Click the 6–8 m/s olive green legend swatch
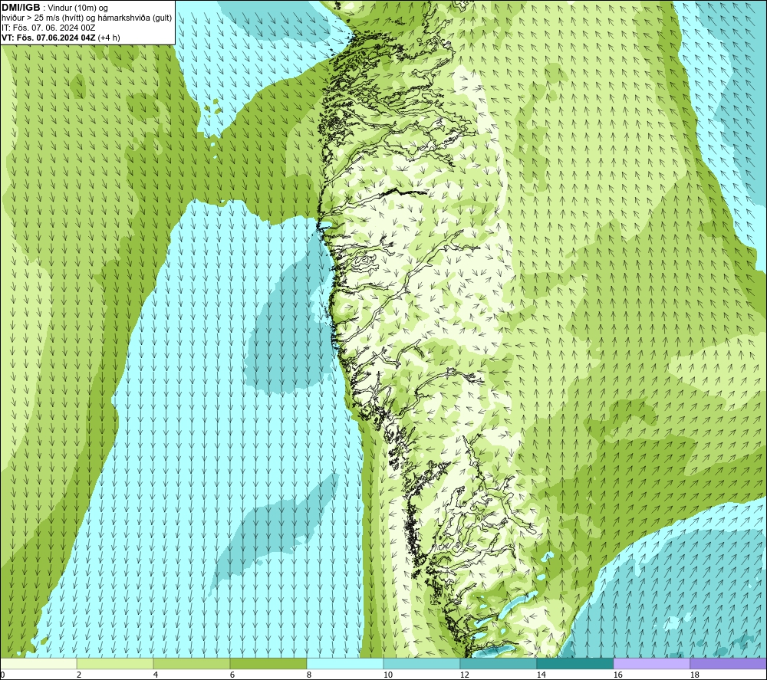 click(268, 664)
